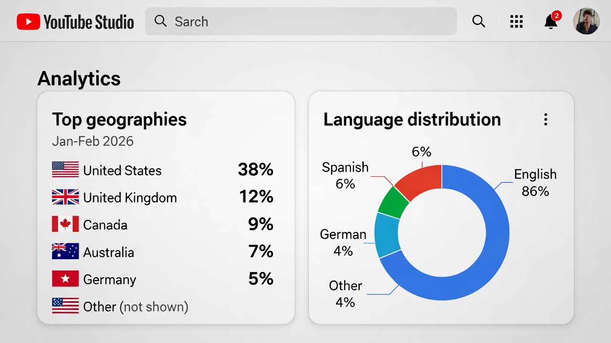Click the search icon inside the search bar

tap(160, 21)
